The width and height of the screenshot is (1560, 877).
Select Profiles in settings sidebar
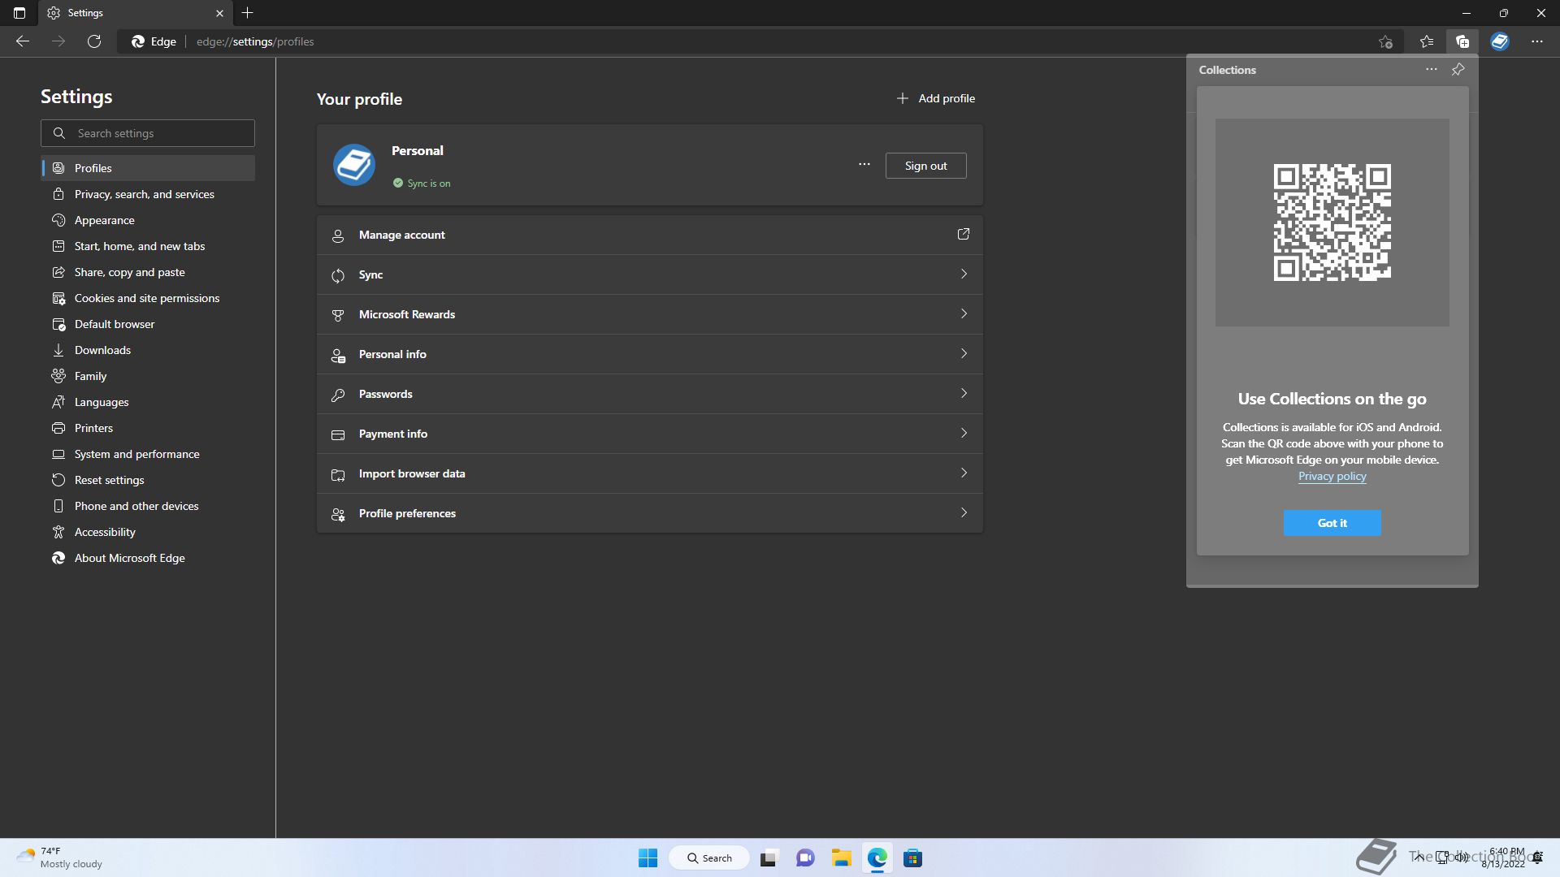point(148,168)
